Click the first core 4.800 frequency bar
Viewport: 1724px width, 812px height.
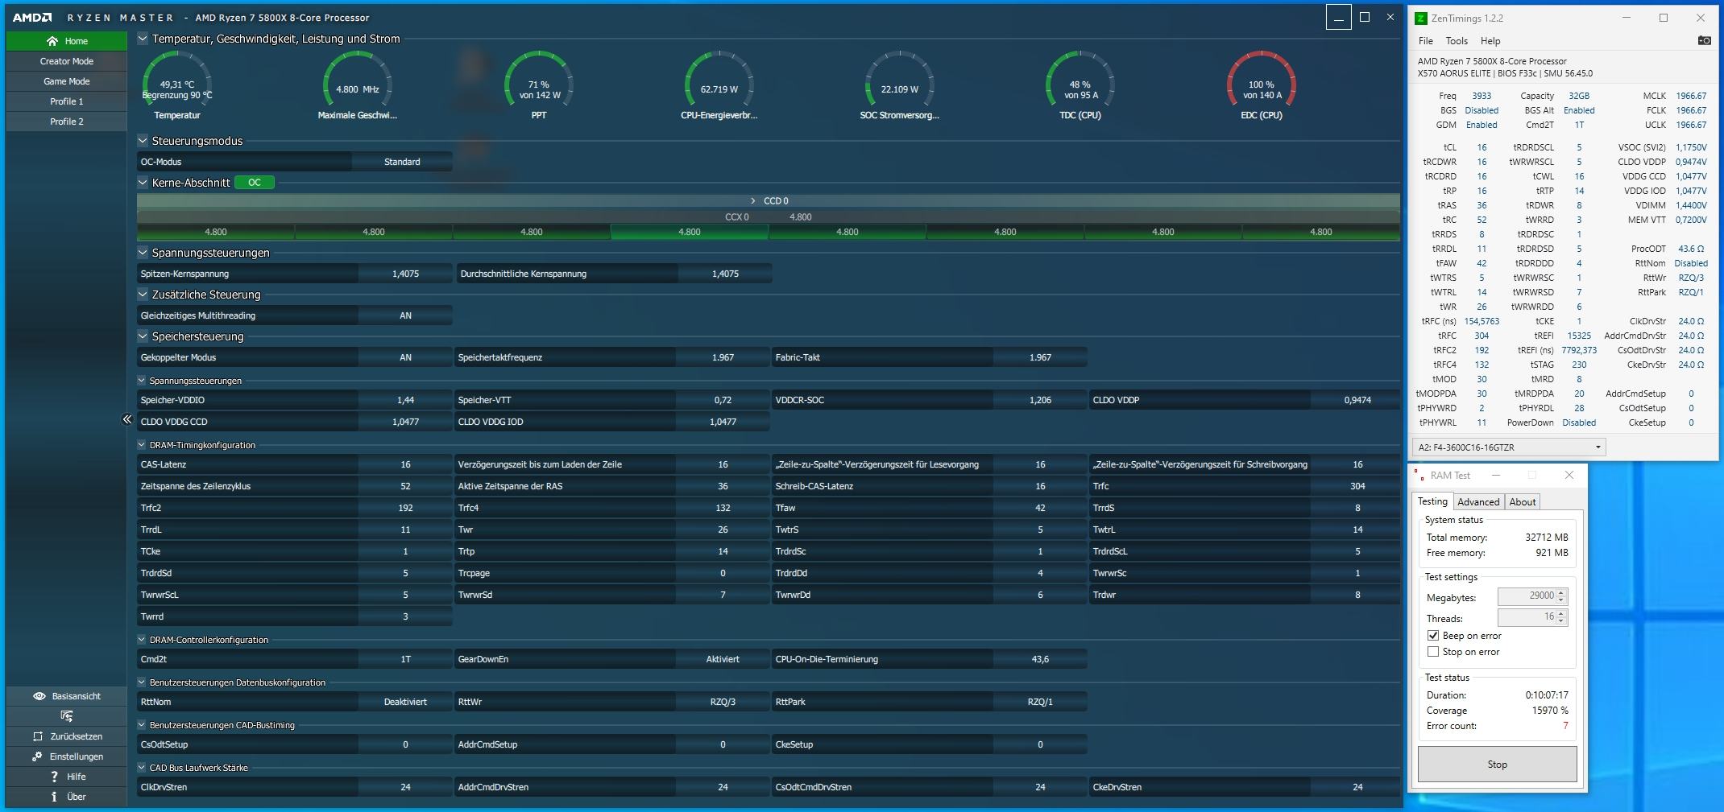216,233
